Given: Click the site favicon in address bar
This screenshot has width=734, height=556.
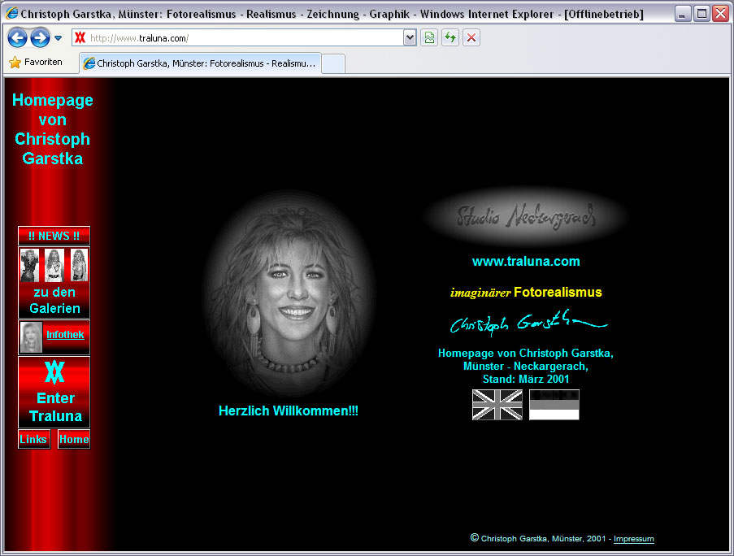Looking at the screenshot, I should [x=80, y=38].
